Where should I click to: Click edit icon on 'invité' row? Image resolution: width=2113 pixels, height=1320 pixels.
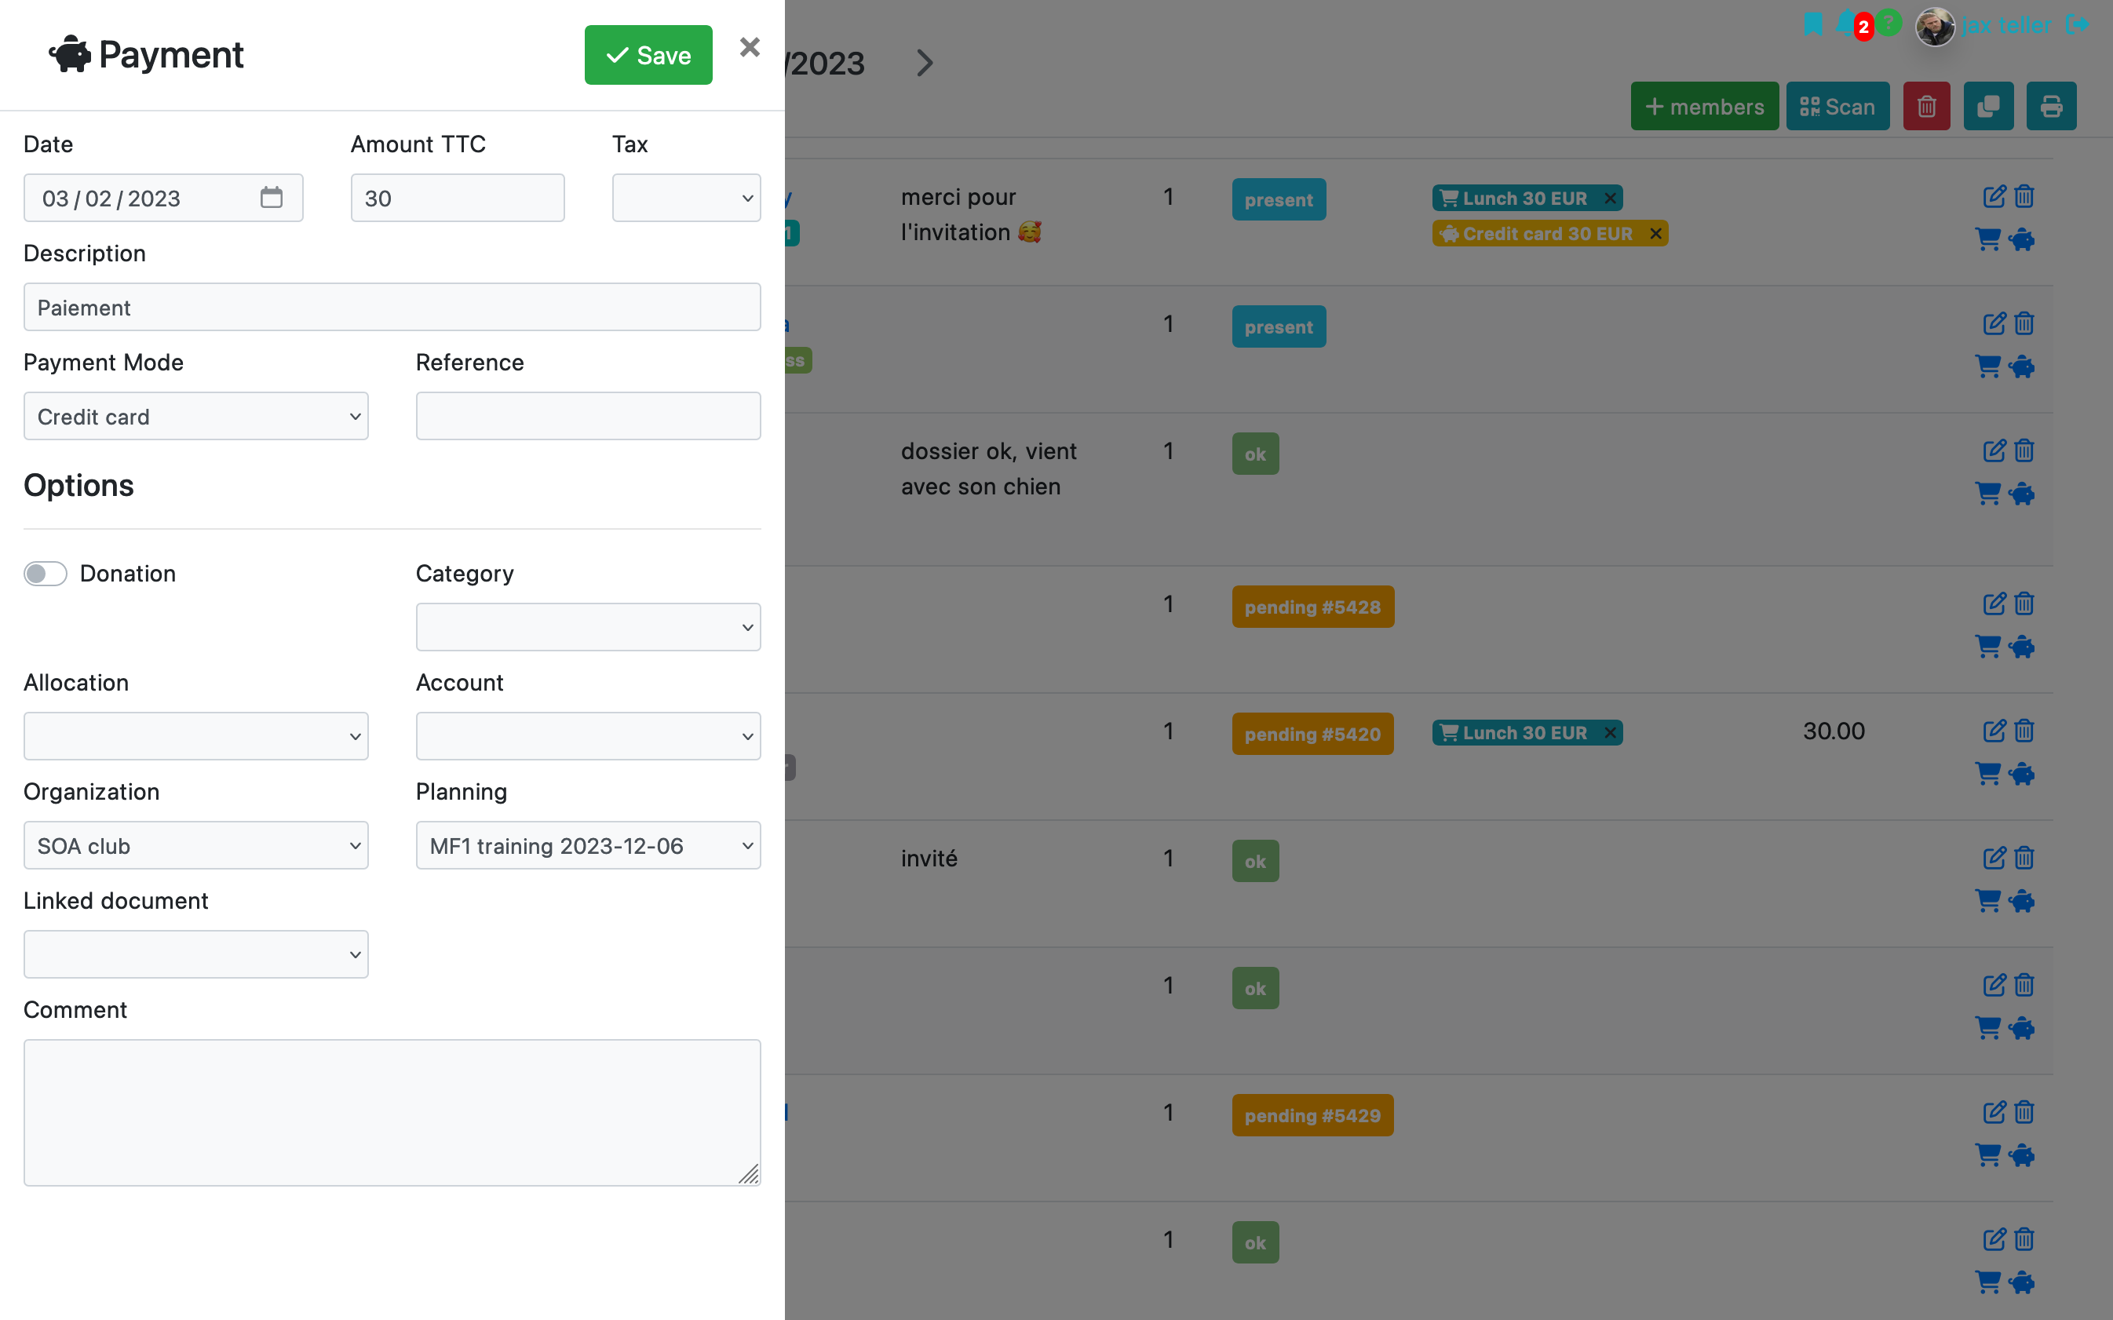1994,859
